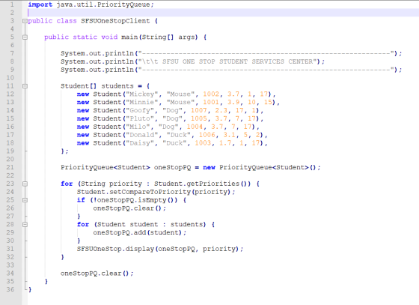Click the GPA value 1.7
419x305 pixels.
click(225, 143)
